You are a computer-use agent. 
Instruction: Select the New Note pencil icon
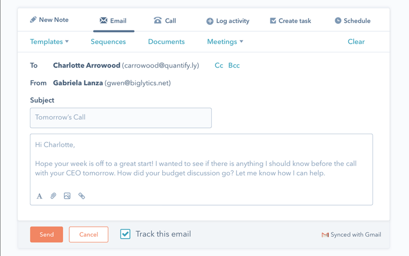coord(33,20)
